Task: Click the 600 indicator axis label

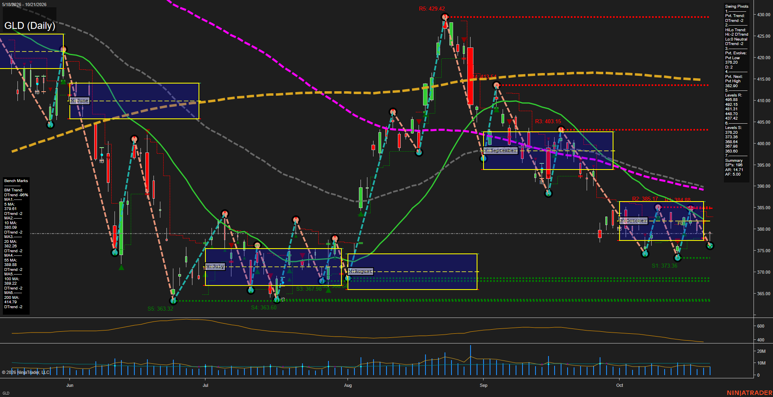Action: click(x=761, y=326)
